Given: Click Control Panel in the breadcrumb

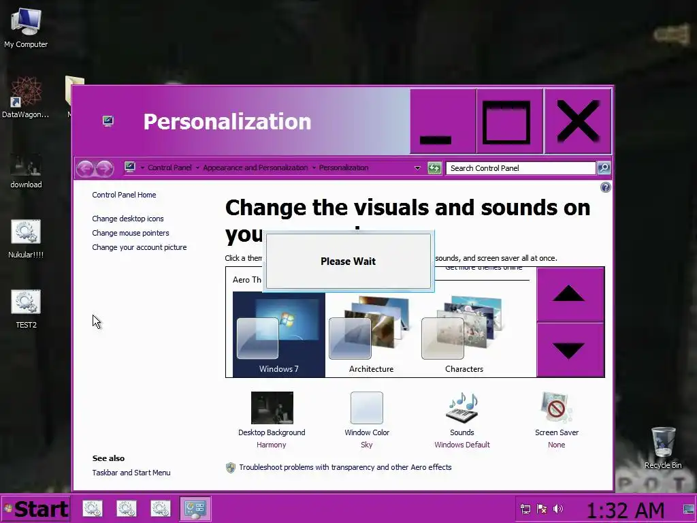Looking at the screenshot, I should 169,168.
